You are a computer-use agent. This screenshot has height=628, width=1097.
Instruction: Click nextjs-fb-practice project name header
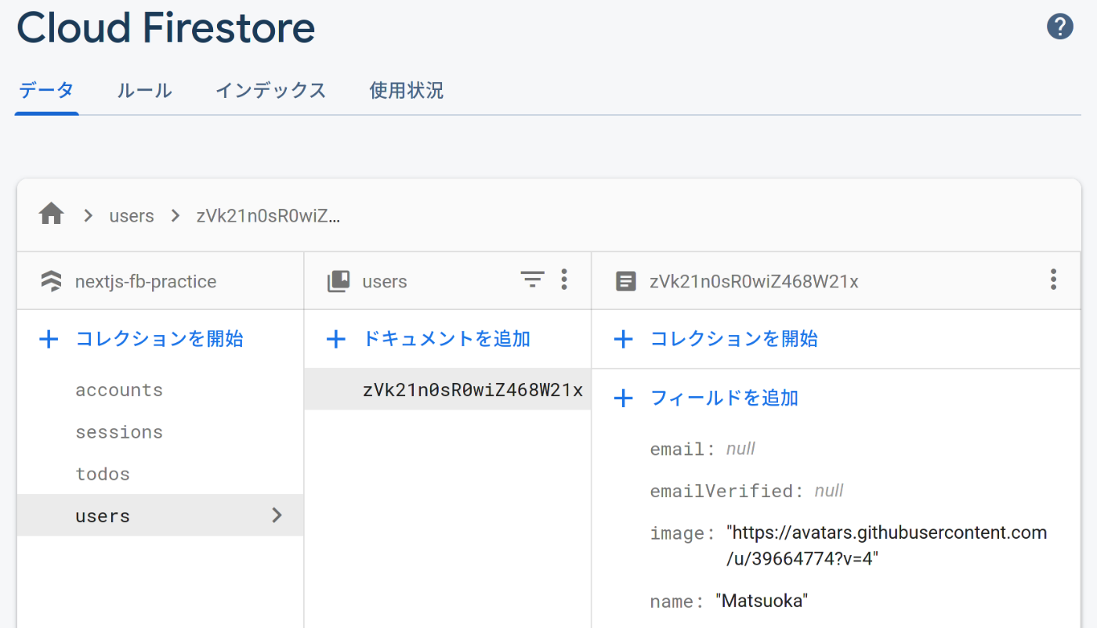[x=146, y=281]
